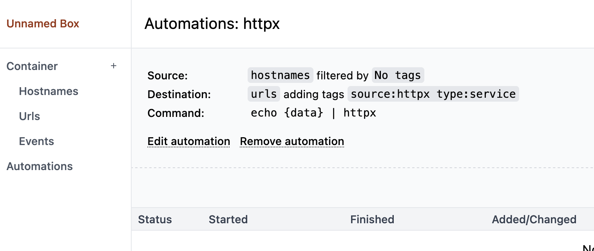Open the Hostnames sidebar item
594x251 pixels.
click(49, 91)
